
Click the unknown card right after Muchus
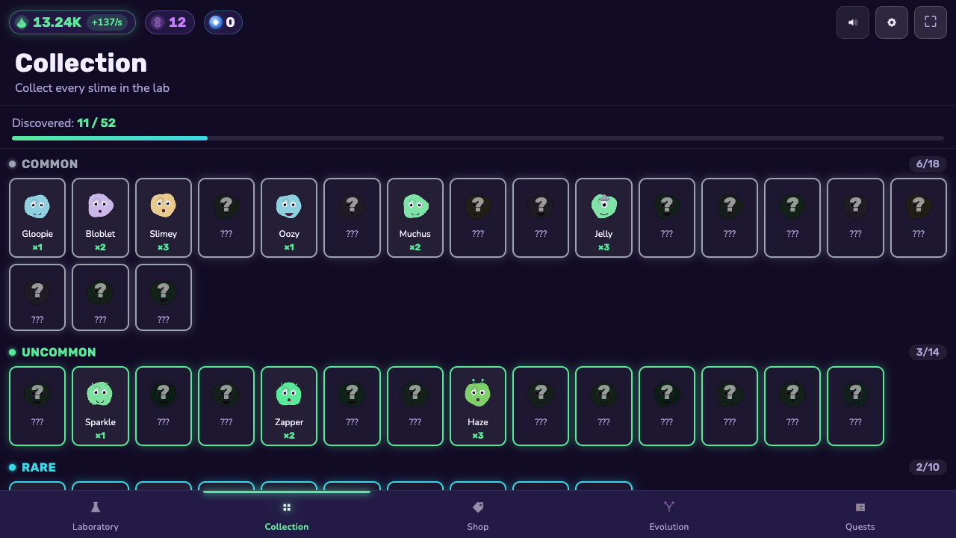[x=478, y=217]
